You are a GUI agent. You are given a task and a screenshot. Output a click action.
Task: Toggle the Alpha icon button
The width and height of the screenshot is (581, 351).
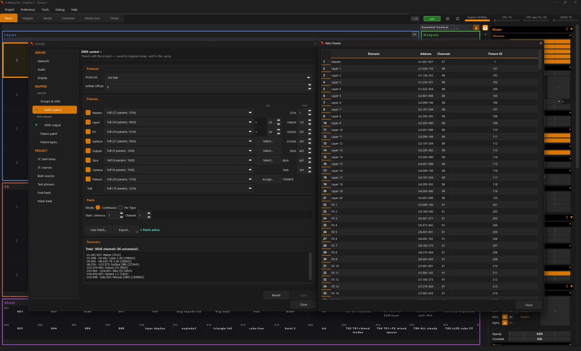point(505,323)
